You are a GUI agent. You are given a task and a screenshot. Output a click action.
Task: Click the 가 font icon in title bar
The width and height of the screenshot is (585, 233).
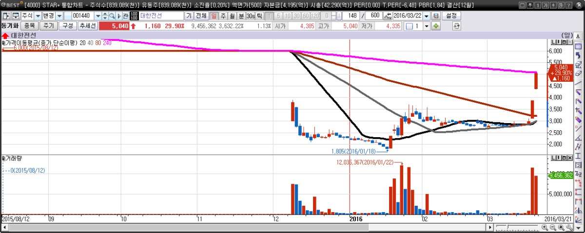point(546,5)
